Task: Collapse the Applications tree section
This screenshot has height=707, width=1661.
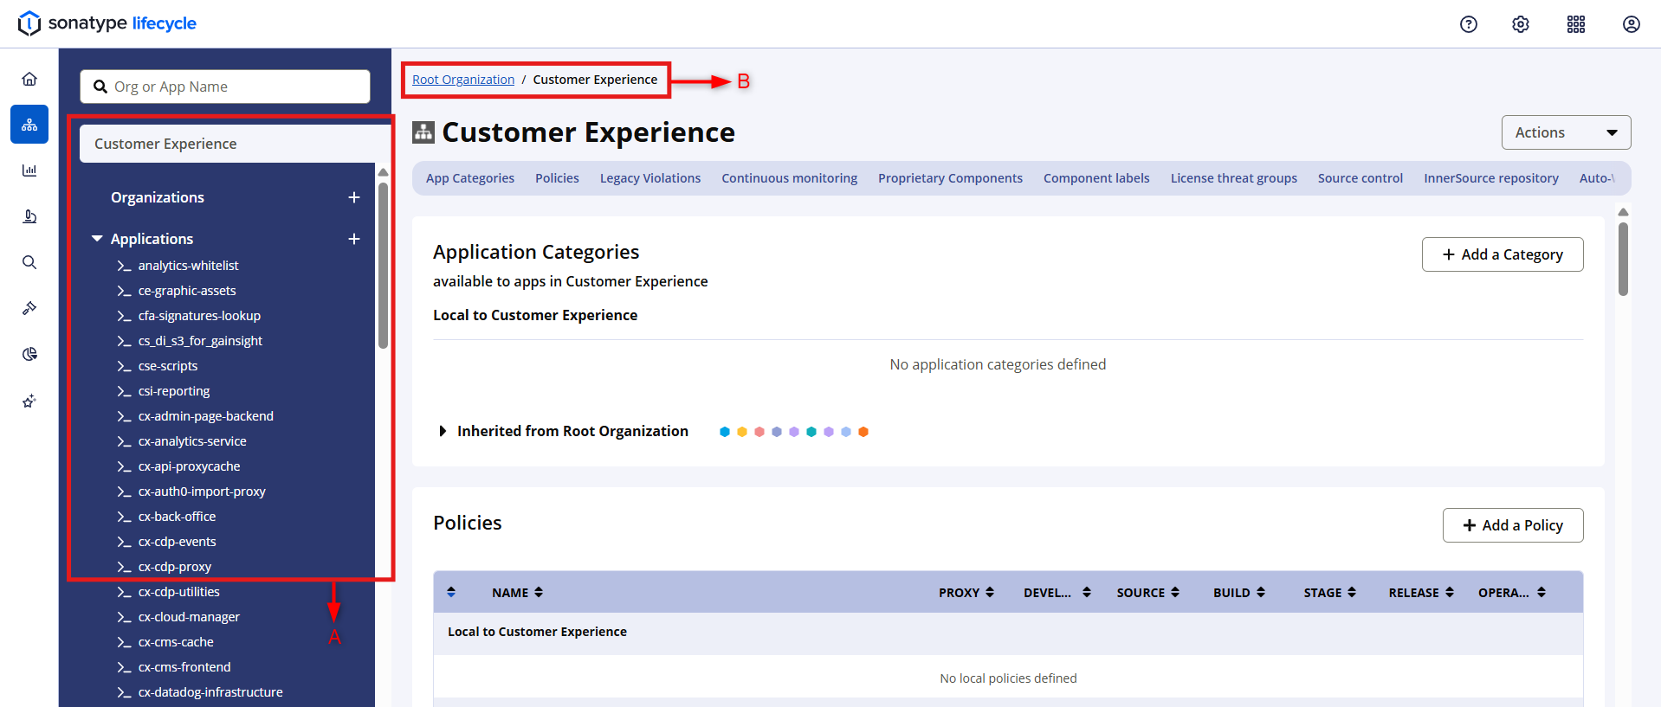Action: tap(97, 239)
